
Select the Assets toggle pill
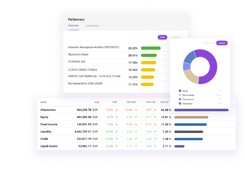[222, 43]
